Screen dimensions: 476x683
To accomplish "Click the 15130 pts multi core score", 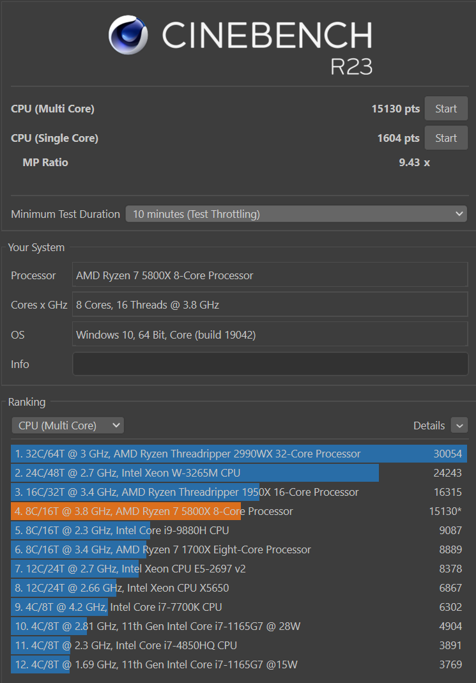I will click(x=395, y=109).
